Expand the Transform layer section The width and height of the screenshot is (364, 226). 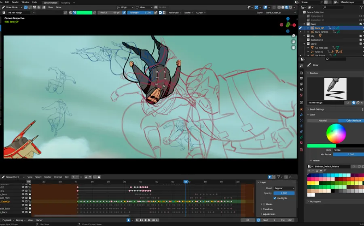[268, 209]
